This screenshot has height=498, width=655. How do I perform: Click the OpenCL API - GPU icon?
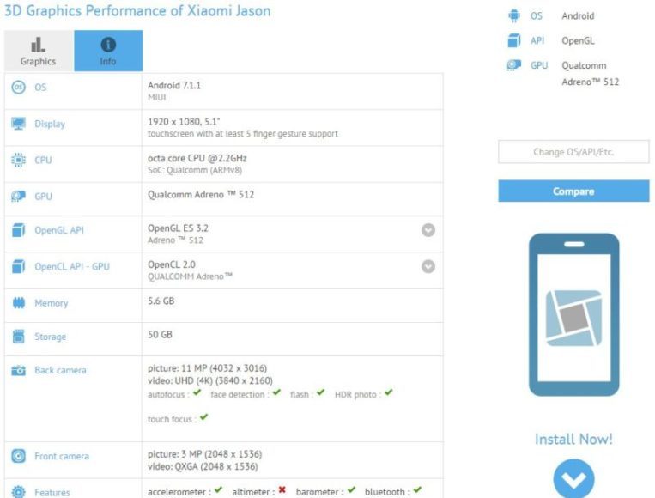click(18, 266)
